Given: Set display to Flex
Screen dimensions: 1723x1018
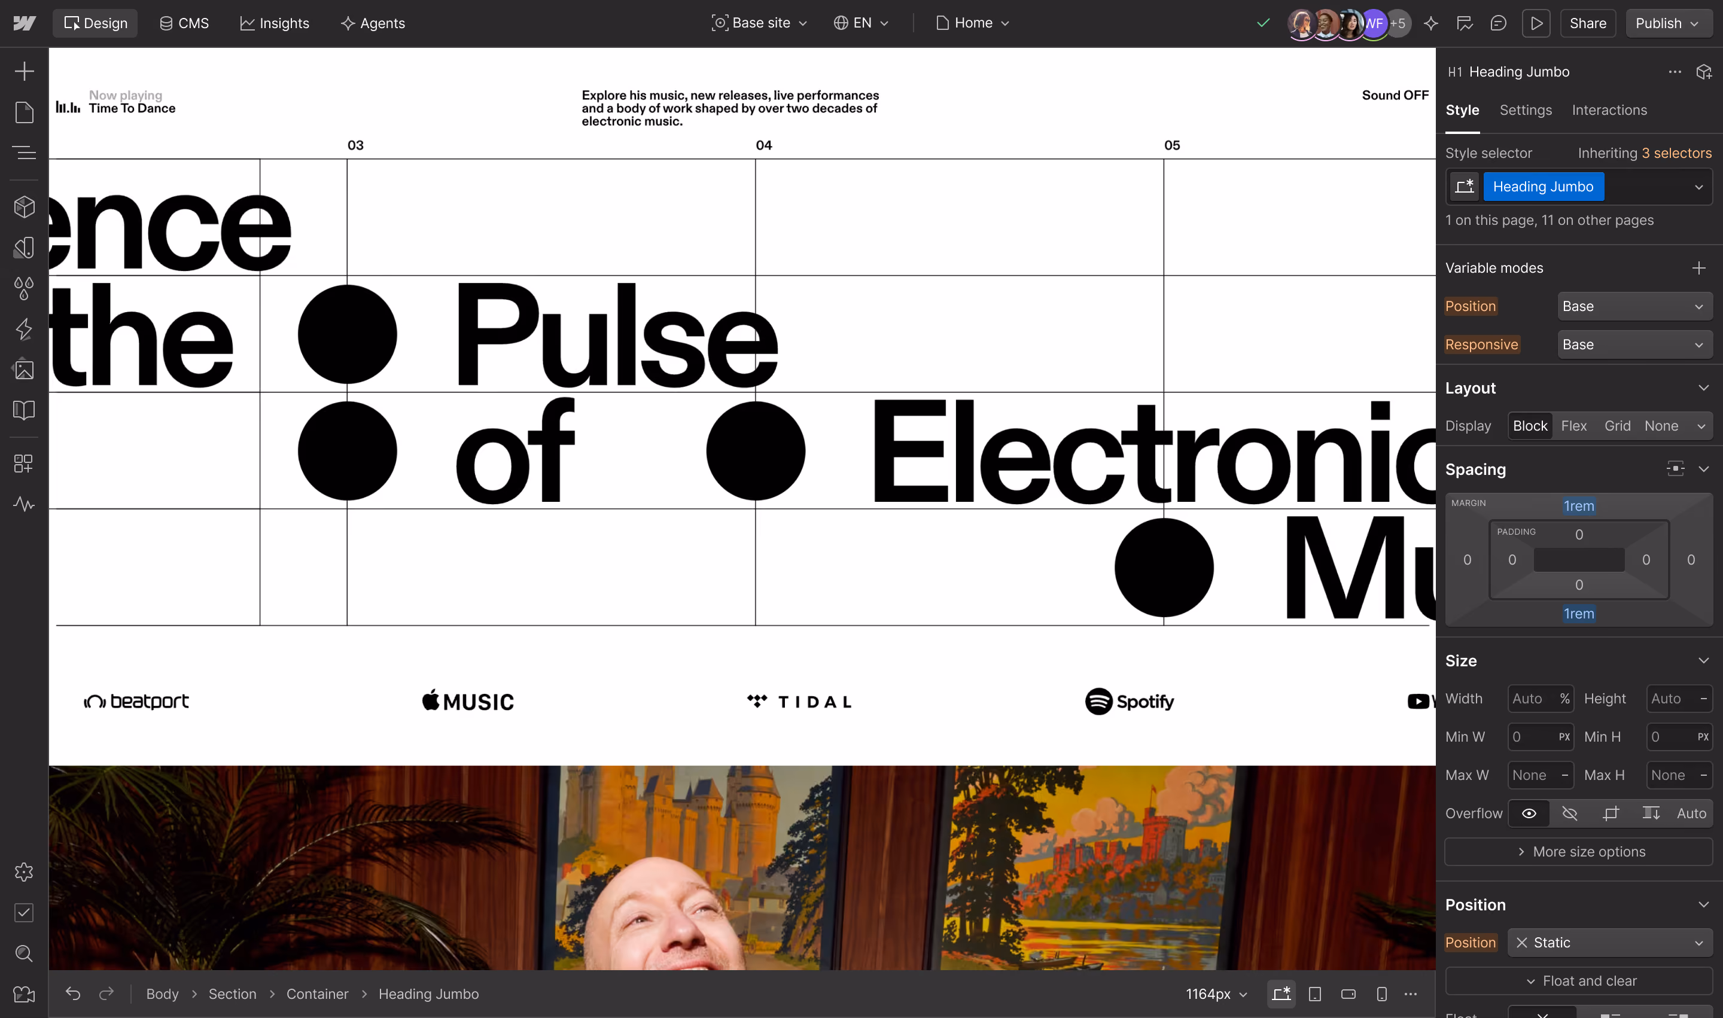Looking at the screenshot, I should click(x=1573, y=426).
